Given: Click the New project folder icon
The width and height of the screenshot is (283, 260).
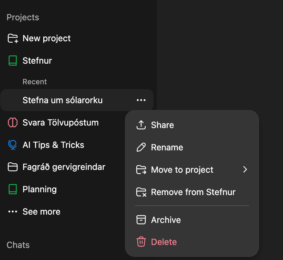Looking at the screenshot, I should point(12,38).
